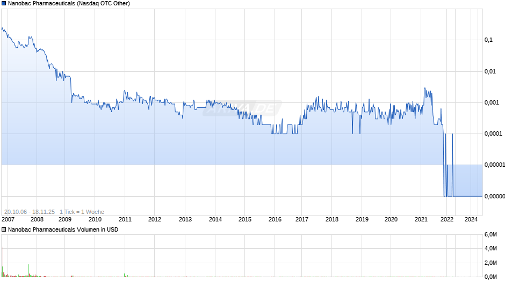Viewport: 505px width, 282px height.
Task: Select the 2016 x-axis label
Action: click(275, 219)
